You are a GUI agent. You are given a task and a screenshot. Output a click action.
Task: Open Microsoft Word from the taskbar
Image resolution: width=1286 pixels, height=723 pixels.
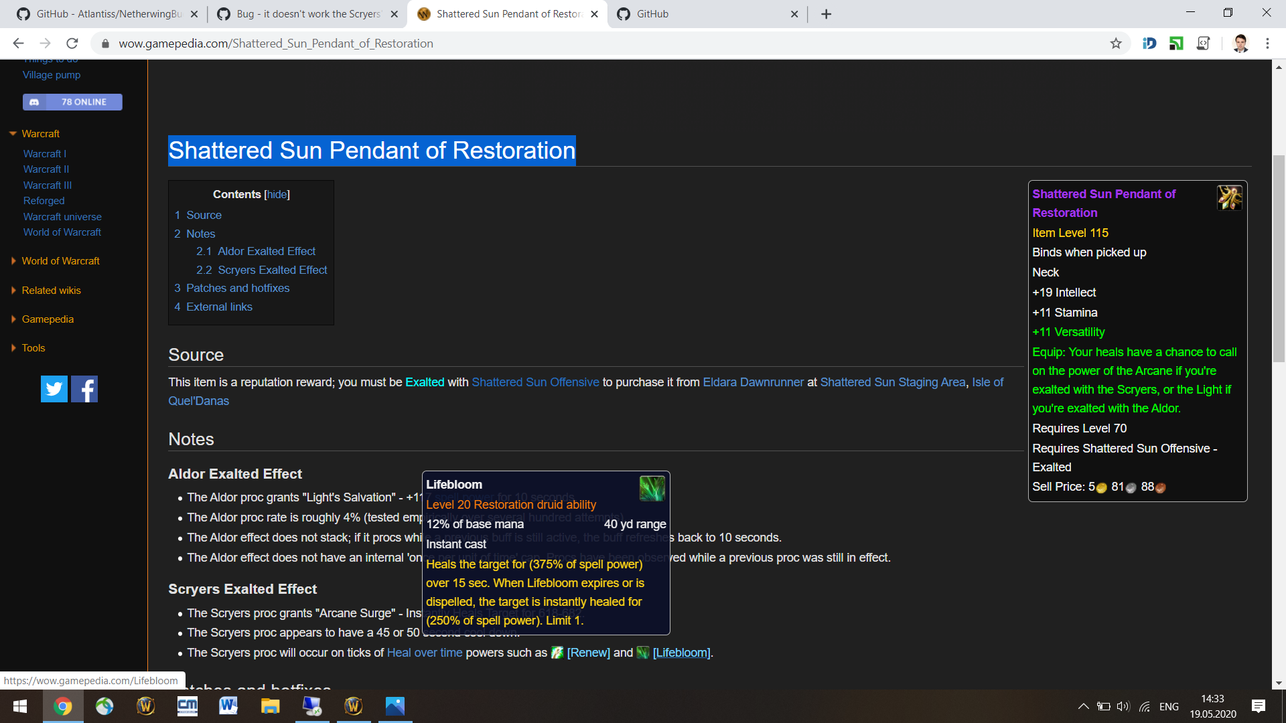[x=228, y=706]
